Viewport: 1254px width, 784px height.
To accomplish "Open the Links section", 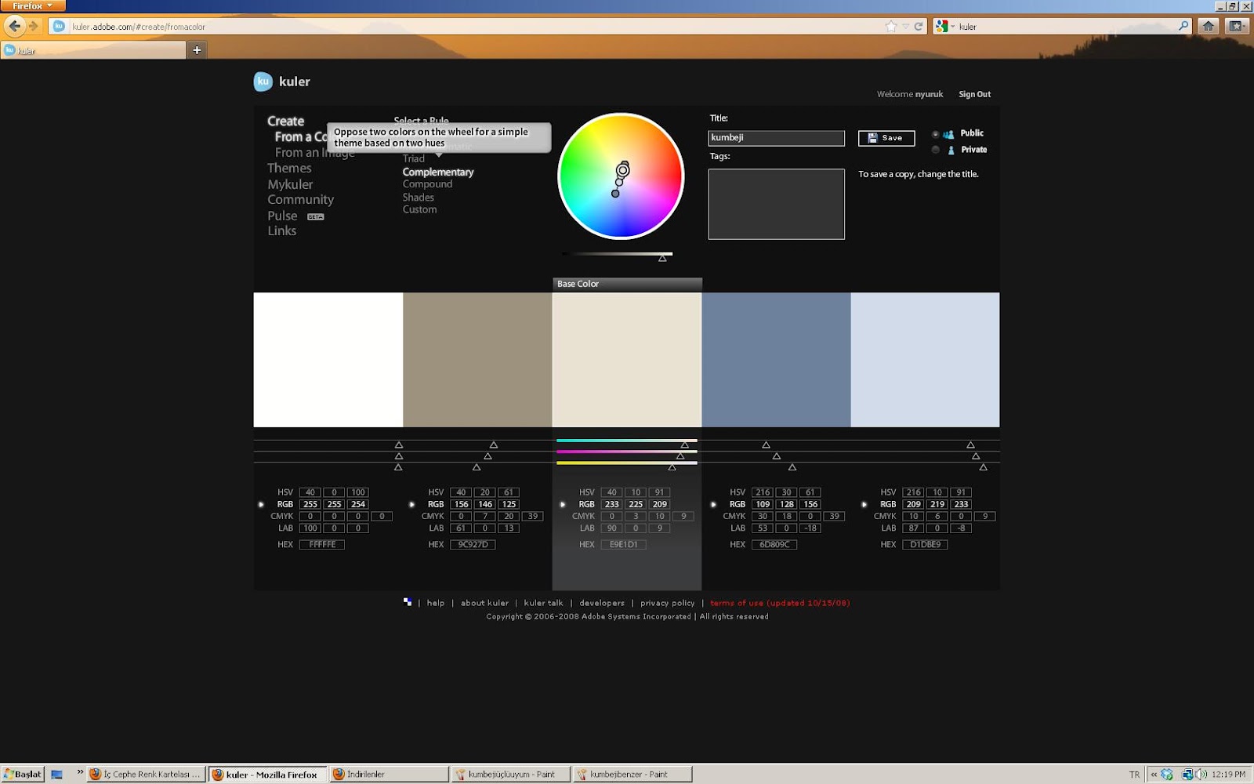I will point(281,230).
